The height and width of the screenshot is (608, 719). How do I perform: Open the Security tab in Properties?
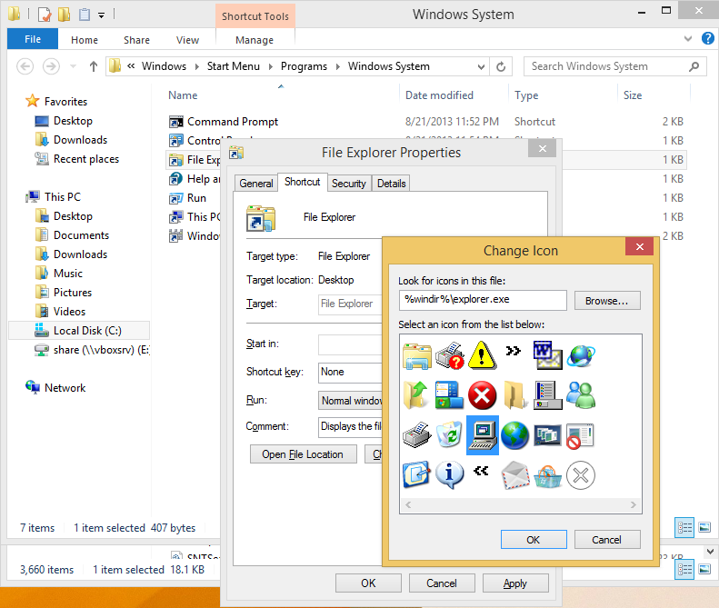[x=348, y=184]
